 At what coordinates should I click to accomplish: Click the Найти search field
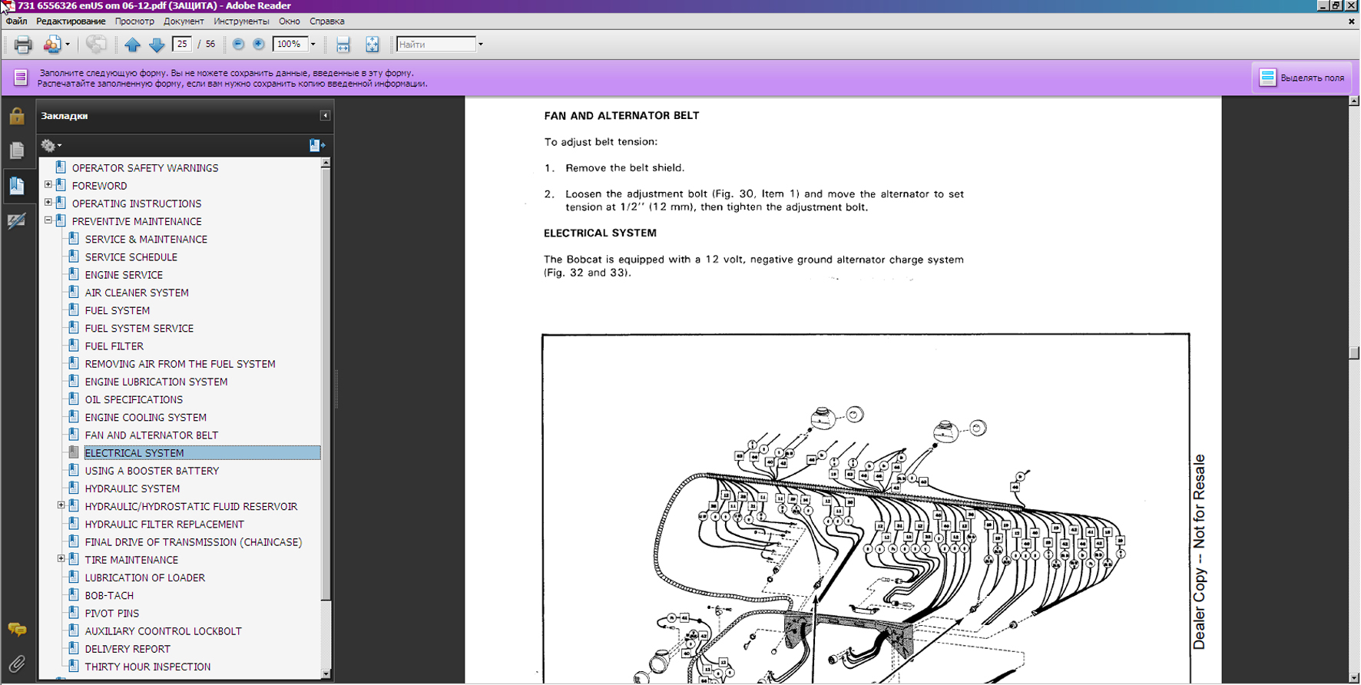pyautogui.click(x=435, y=45)
